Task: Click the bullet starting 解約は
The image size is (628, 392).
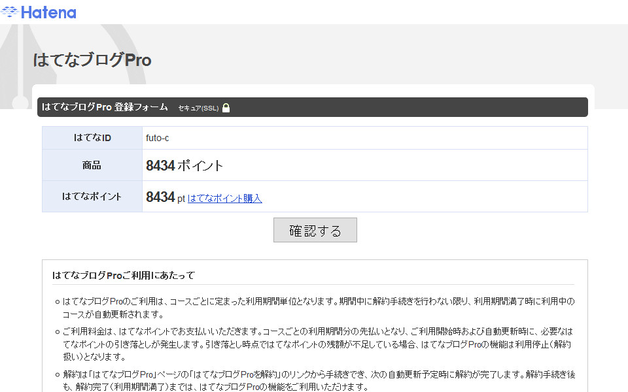Action: (x=319, y=380)
